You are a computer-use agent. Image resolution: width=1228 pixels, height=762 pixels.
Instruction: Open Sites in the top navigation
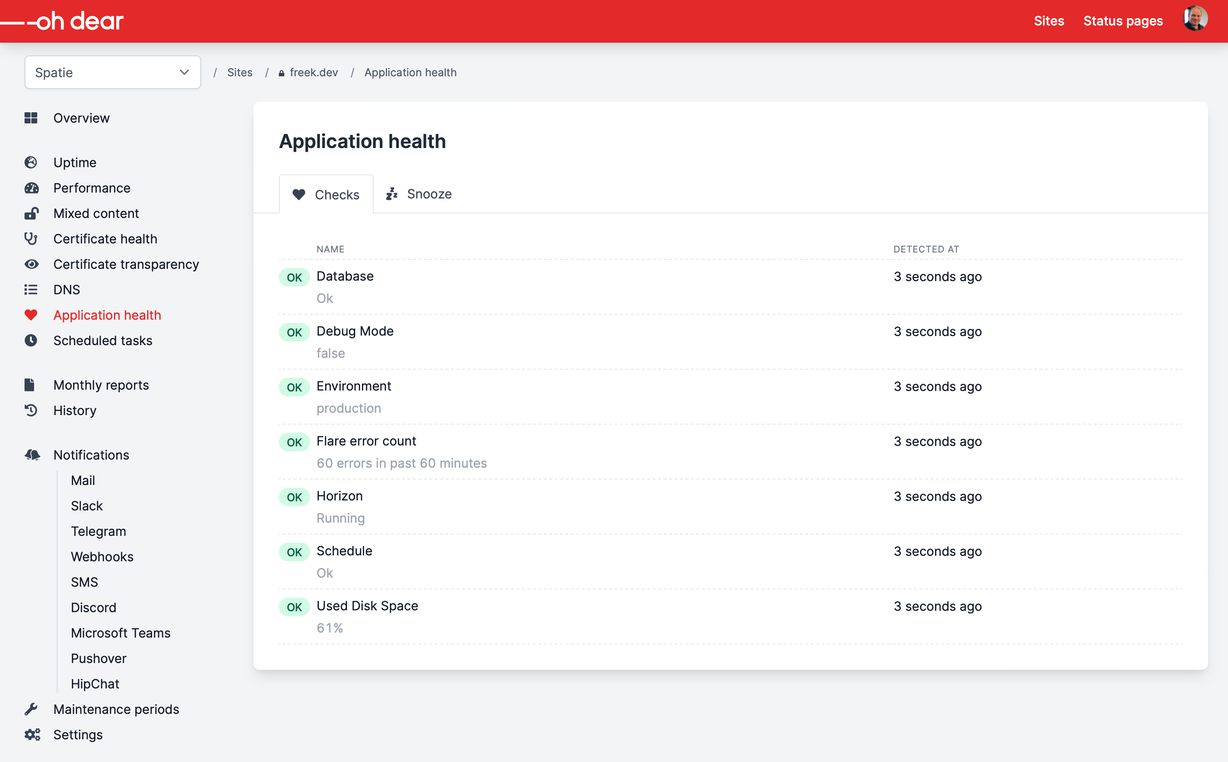(x=1049, y=21)
